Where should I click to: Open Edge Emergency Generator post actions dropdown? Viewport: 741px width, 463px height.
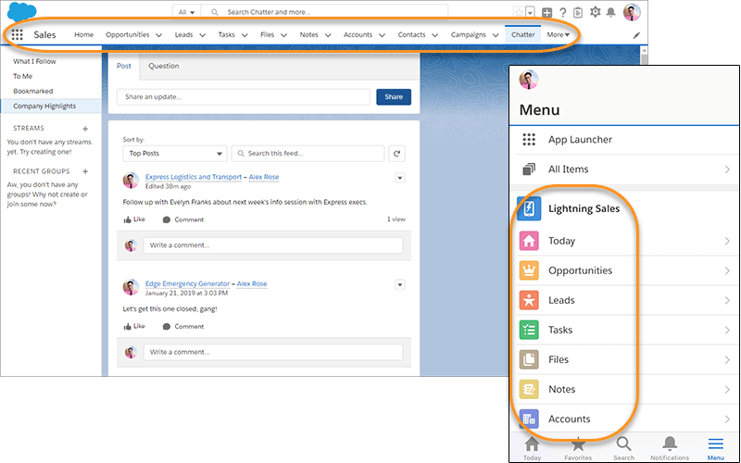pos(400,285)
